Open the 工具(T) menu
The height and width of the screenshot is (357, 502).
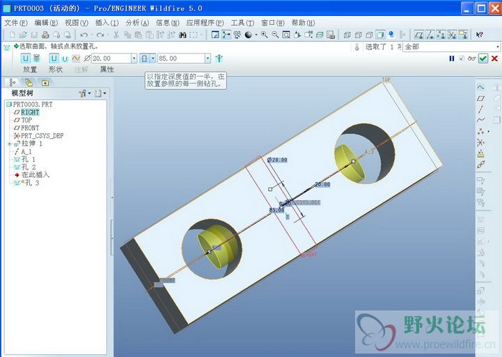pyautogui.click(x=242, y=23)
